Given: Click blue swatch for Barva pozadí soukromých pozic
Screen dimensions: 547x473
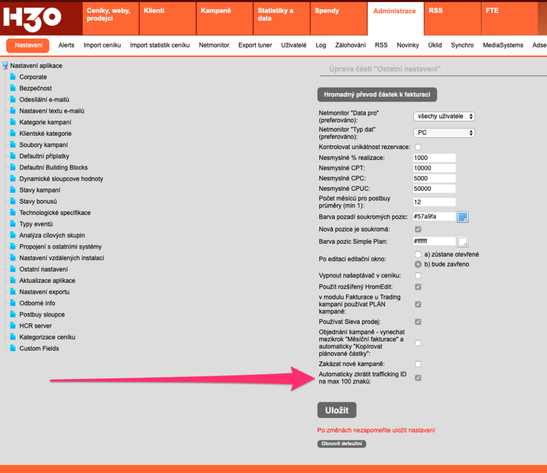Looking at the screenshot, I should (463, 217).
